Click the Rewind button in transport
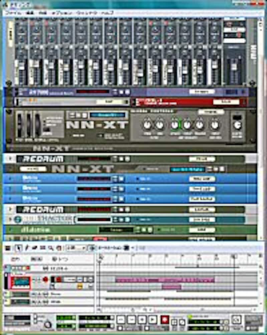 [x=121, y=320]
